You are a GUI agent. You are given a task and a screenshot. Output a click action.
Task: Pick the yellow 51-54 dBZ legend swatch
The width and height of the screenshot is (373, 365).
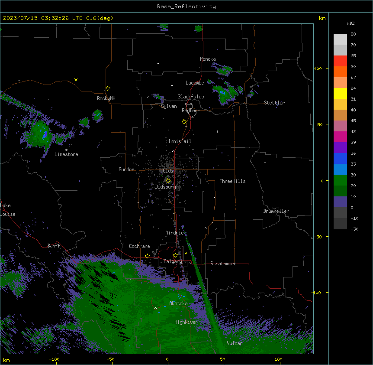(340, 93)
